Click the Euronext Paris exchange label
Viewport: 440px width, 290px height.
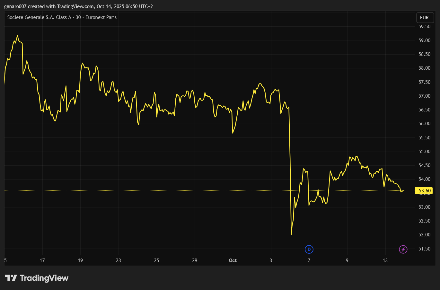pos(101,17)
